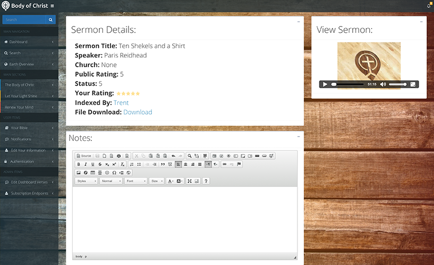The width and height of the screenshot is (434, 265).
Task: Toggle Source view in Notes editor
Action: pyautogui.click(x=84, y=156)
